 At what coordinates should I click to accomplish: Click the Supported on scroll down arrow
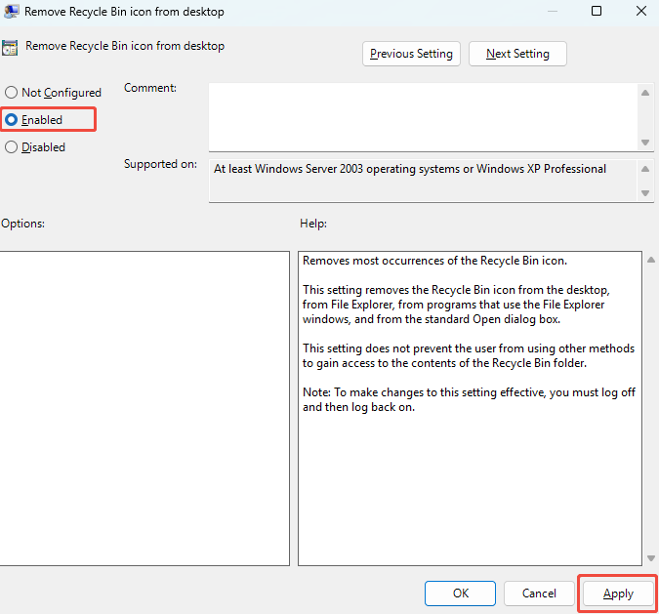point(645,193)
